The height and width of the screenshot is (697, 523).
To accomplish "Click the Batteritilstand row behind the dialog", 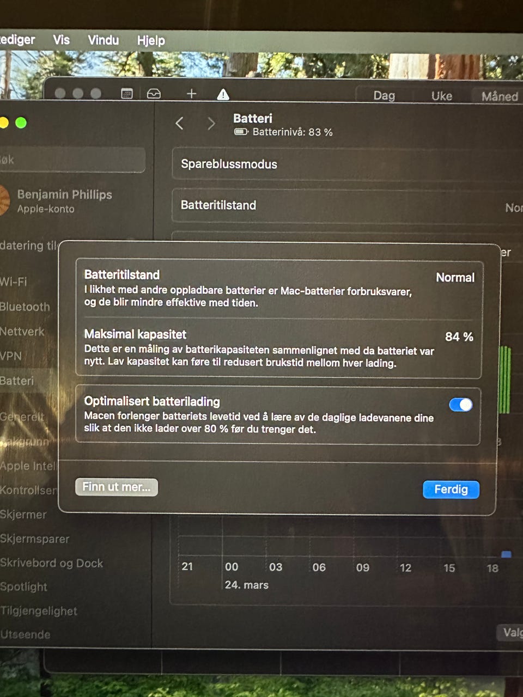I will pos(347,205).
